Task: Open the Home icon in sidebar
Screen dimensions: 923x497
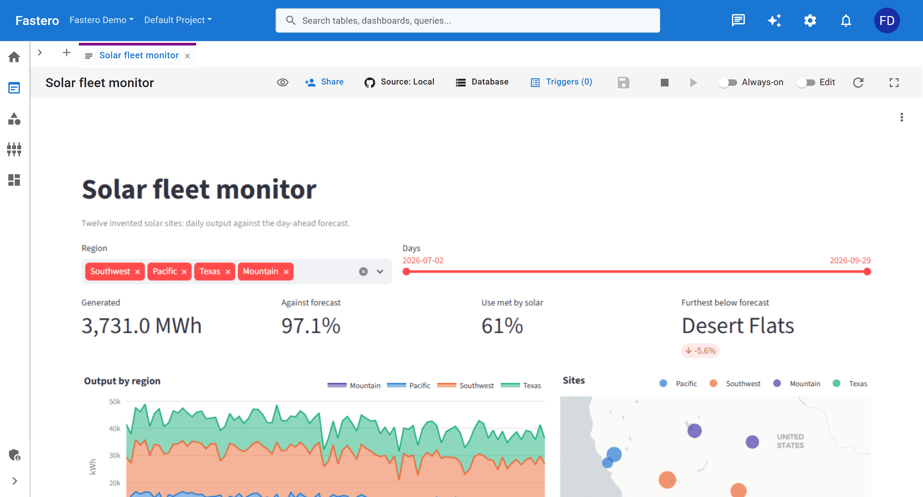Action: (14, 57)
